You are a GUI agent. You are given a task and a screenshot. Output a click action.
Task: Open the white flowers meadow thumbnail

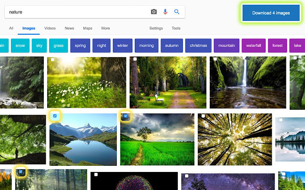(87, 82)
